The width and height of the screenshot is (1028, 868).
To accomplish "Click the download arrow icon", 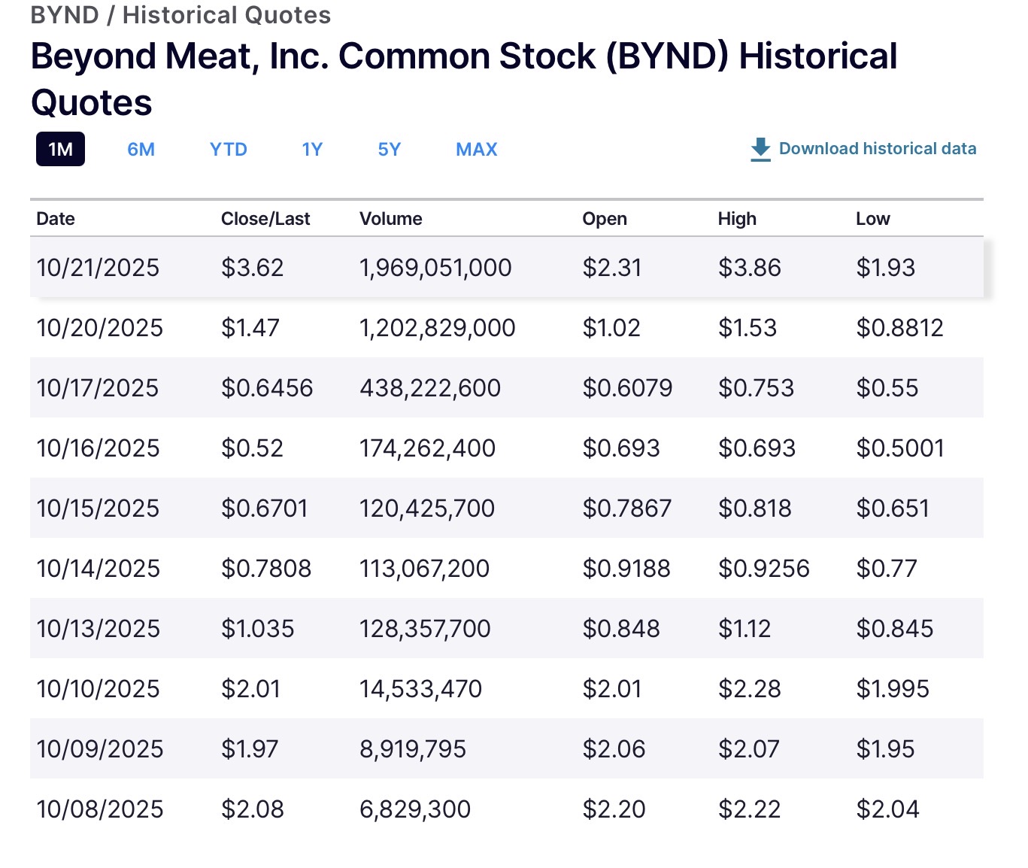I will 760,149.
